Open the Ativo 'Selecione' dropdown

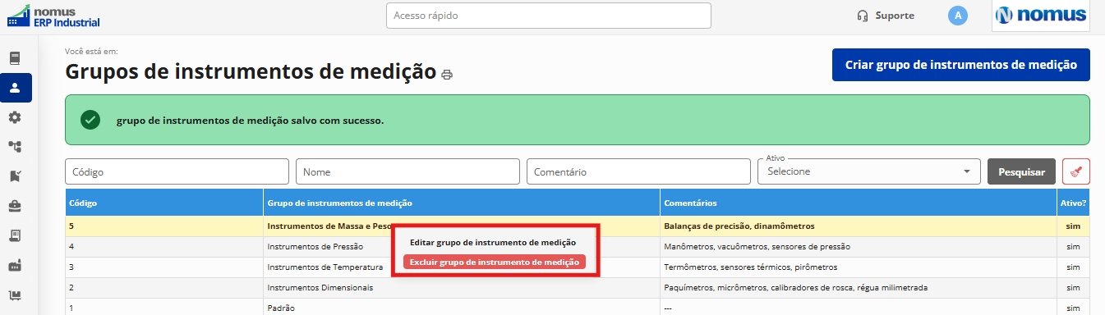point(868,171)
